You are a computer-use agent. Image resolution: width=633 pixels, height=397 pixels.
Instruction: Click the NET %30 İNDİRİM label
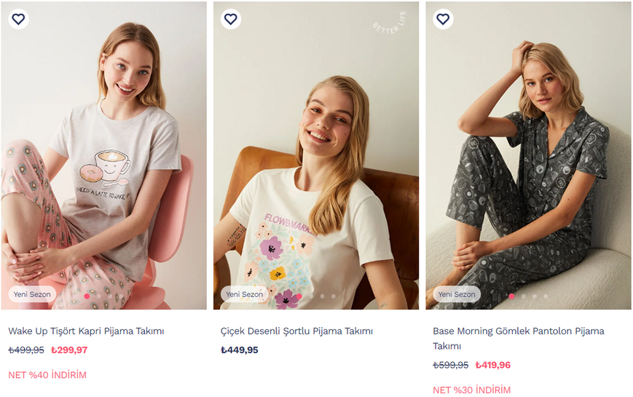[x=471, y=390]
